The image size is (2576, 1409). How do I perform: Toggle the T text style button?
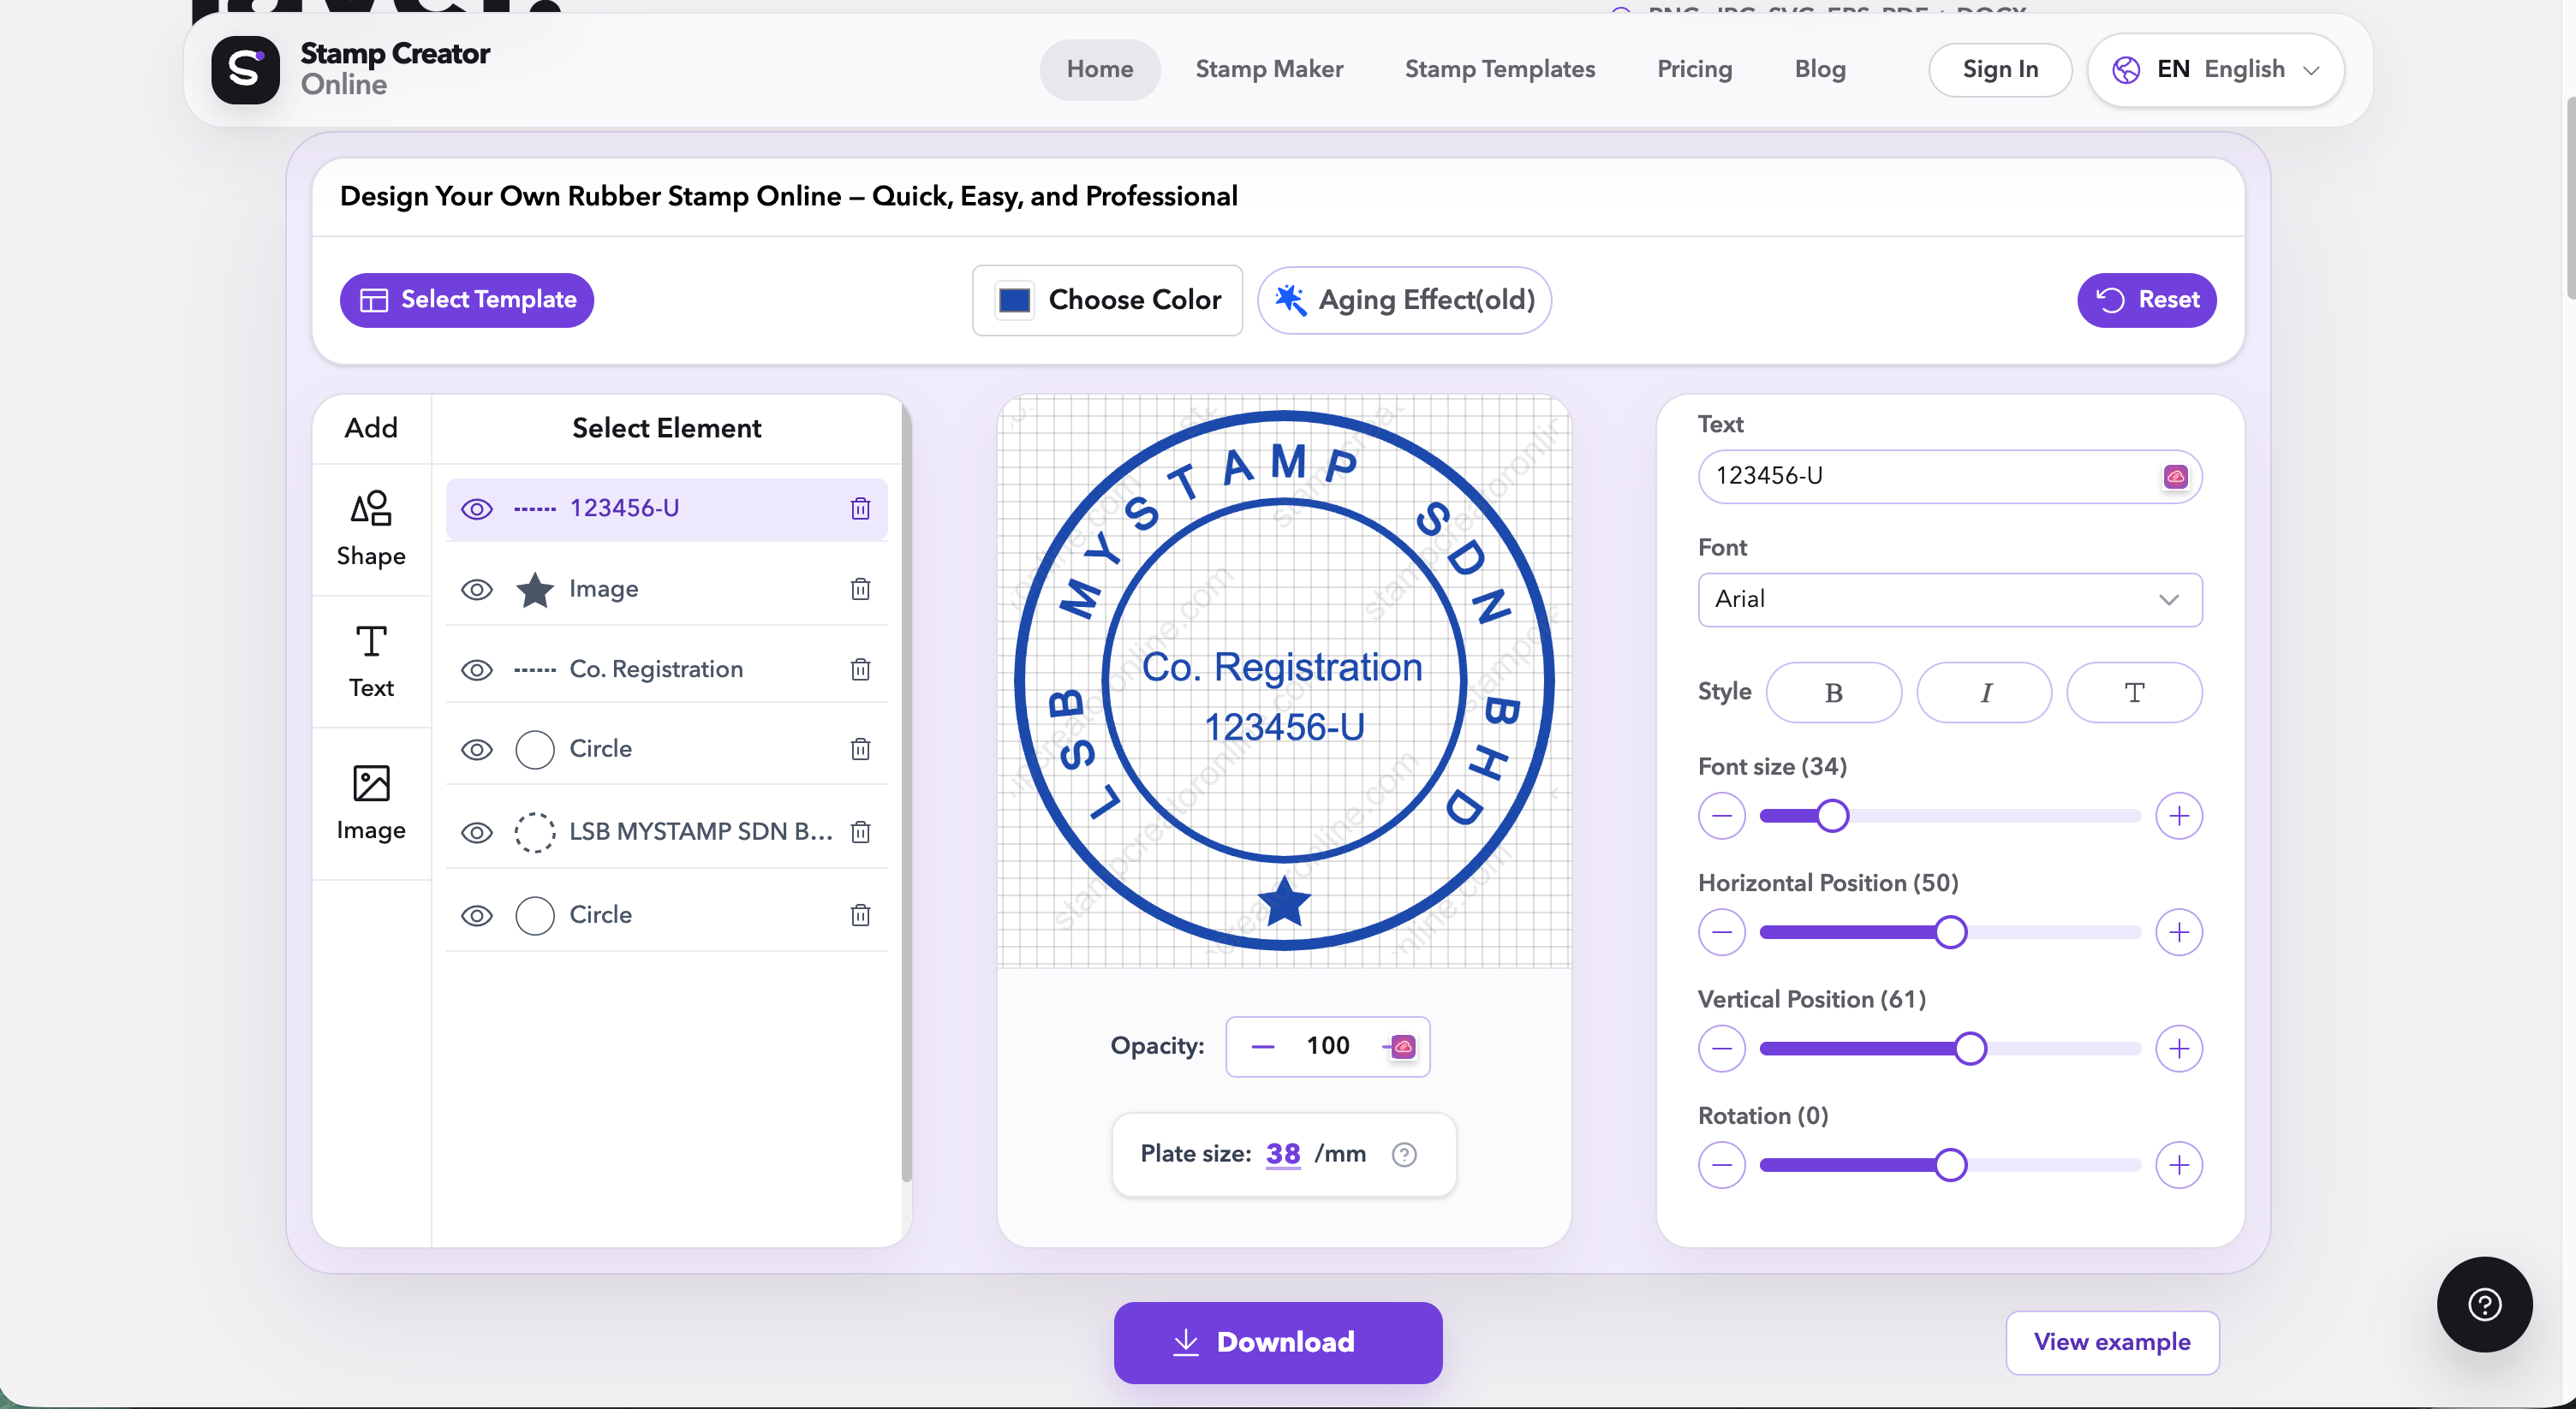click(2134, 693)
